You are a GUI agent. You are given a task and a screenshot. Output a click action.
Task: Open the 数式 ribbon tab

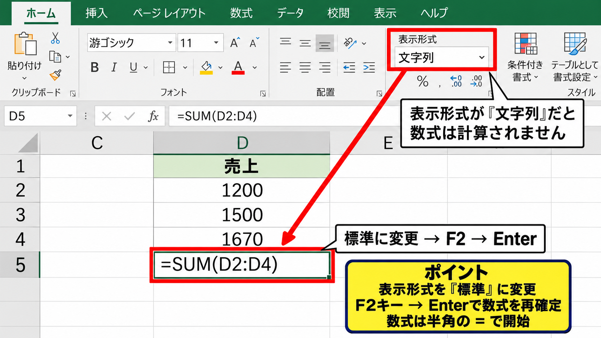point(241,13)
